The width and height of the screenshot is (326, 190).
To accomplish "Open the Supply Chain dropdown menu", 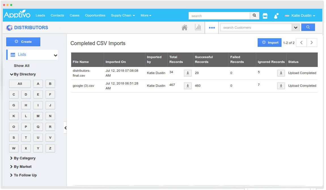I will pyautogui.click(x=123, y=16).
